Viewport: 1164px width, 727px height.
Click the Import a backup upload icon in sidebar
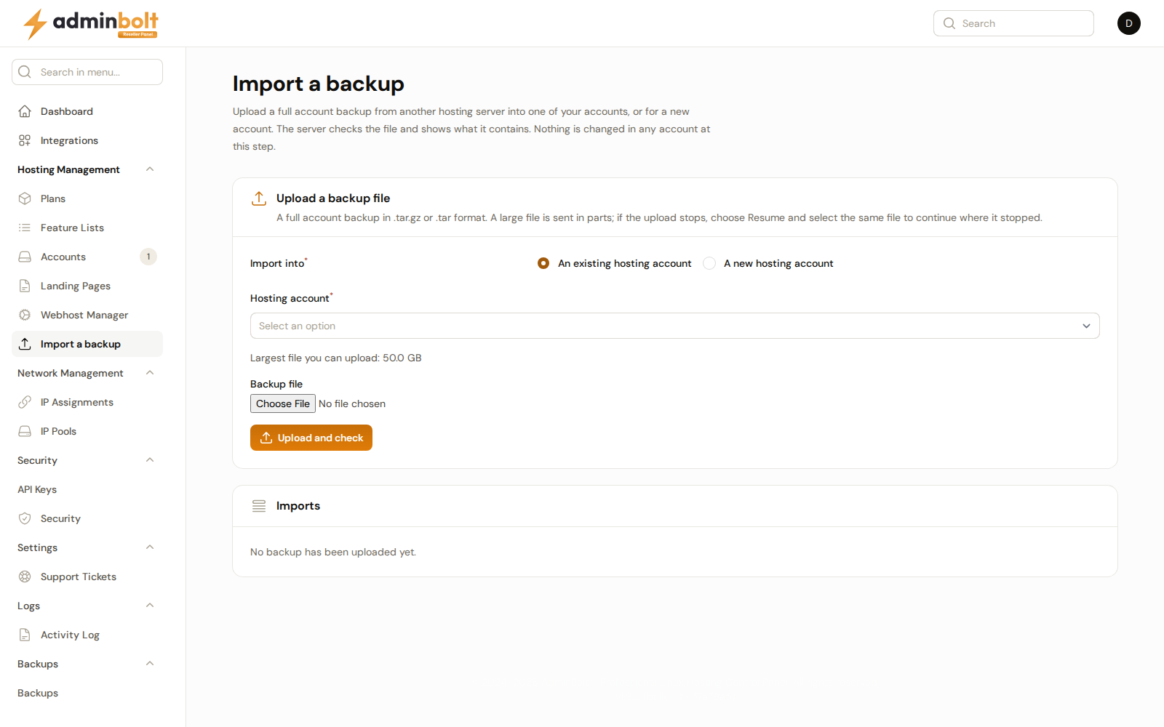click(x=25, y=344)
